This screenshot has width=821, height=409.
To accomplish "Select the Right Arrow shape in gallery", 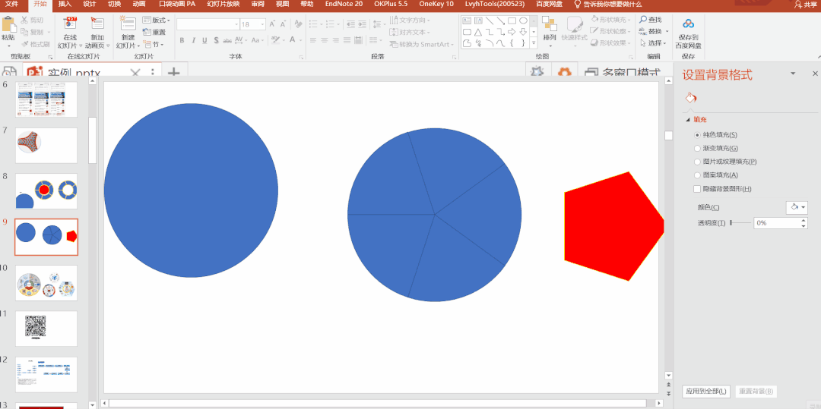I will click(512, 32).
